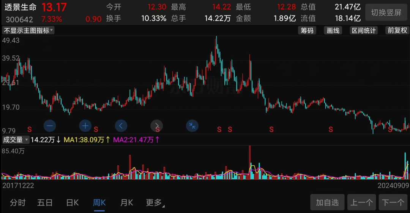The image size is (410, 213).
Task: Switch to the 日K tab
Action: (72, 203)
